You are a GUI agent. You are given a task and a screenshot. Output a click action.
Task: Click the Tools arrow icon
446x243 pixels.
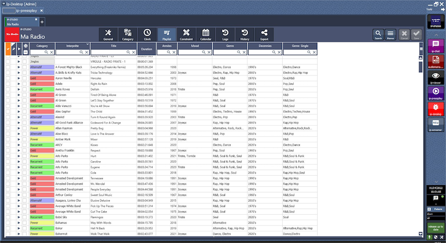pyautogui.click(x=443, y=9)
